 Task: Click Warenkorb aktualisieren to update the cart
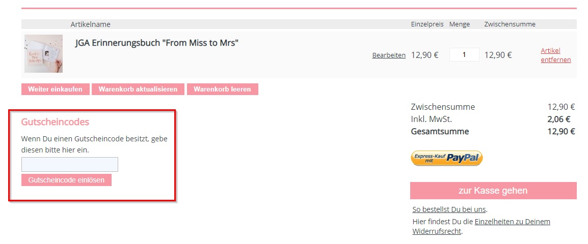click(138, 89)
